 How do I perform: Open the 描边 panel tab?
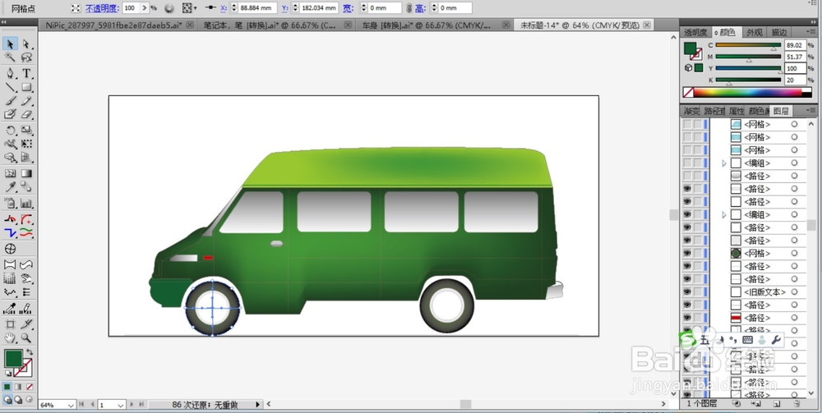(779, 33)
